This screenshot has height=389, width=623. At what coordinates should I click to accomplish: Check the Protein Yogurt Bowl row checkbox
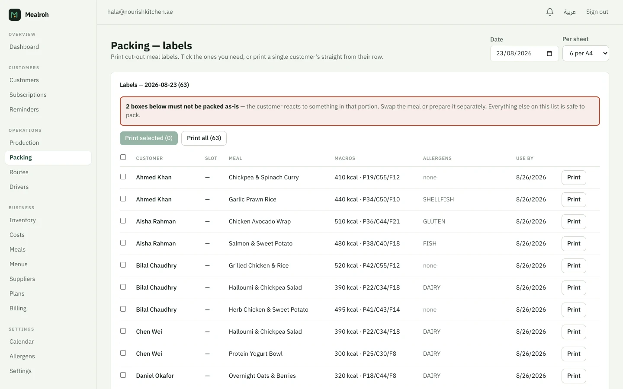click(123, 353)
